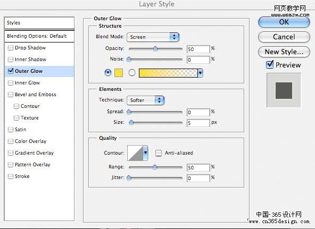The width and height of the screenshot is (315, 229).
Task: Click the gray square style preview
Action: pos(284,90)
